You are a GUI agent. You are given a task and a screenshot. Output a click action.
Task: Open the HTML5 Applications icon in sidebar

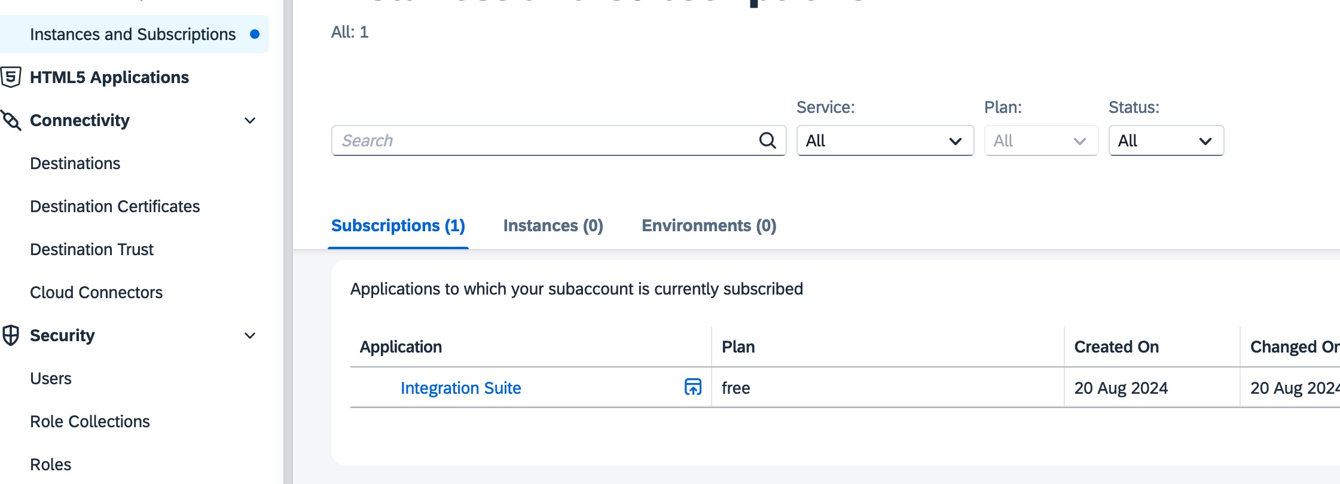(11, 77)
